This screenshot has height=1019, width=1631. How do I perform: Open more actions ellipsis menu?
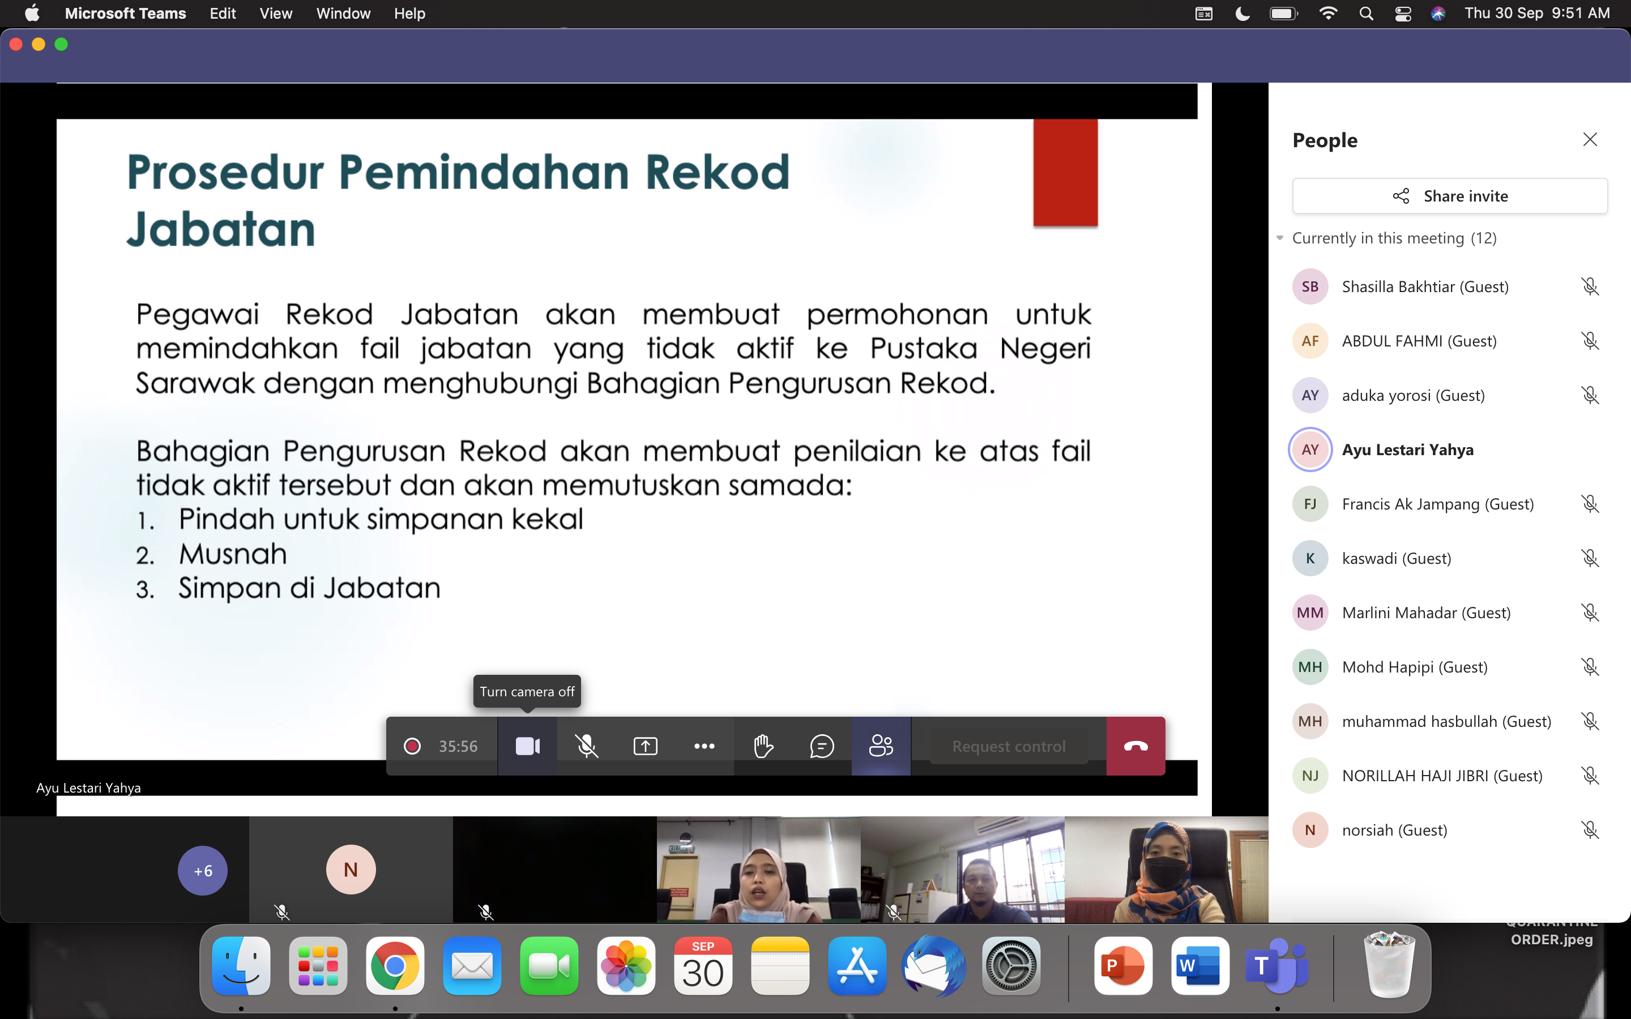705,746
